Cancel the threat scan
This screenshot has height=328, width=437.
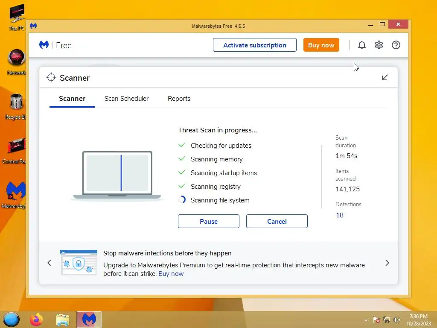point(277,221)
